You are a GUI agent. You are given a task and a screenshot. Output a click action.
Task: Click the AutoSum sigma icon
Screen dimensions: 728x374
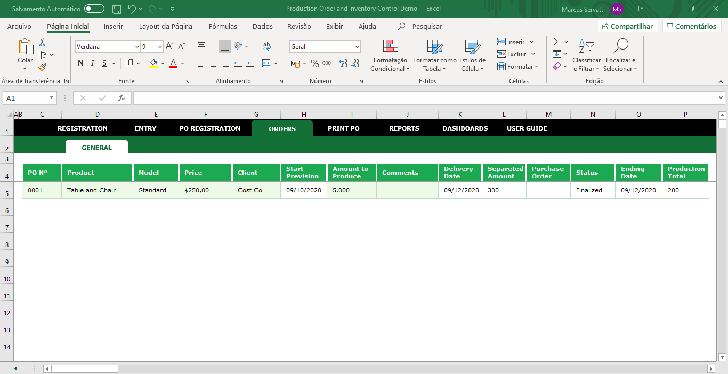click(557, 42)
